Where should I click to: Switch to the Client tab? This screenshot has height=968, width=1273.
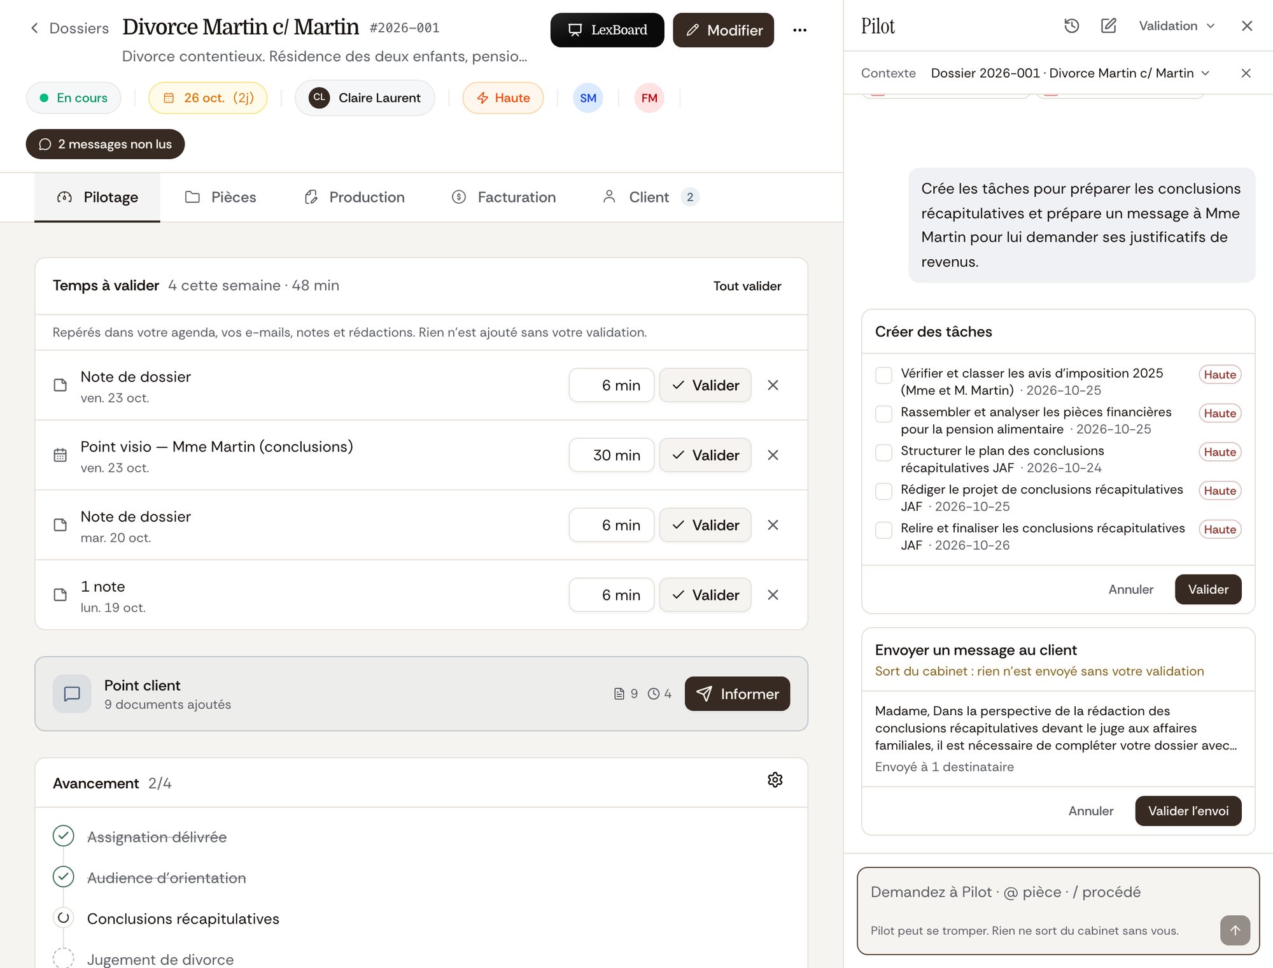click(651, 197)
